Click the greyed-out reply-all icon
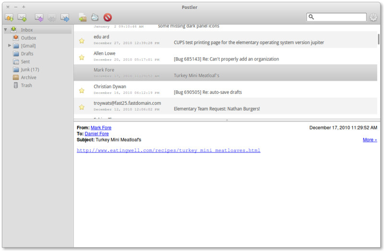This screenshot has width=384, height=251. (x=52, y=18)
